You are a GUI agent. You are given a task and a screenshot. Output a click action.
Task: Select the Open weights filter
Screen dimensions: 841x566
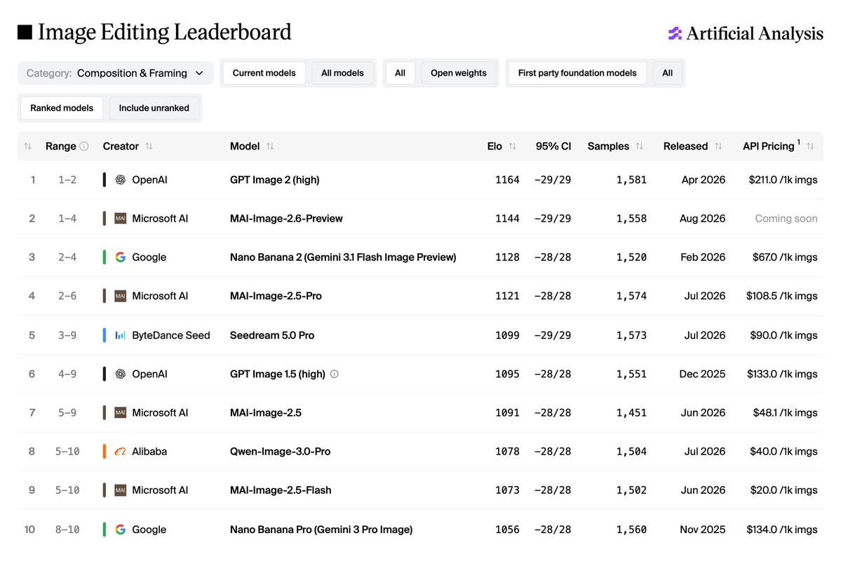click(x=459, y=73)
